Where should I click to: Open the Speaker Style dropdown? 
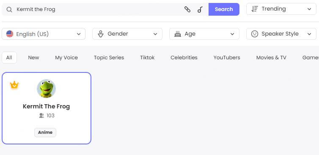281,34
